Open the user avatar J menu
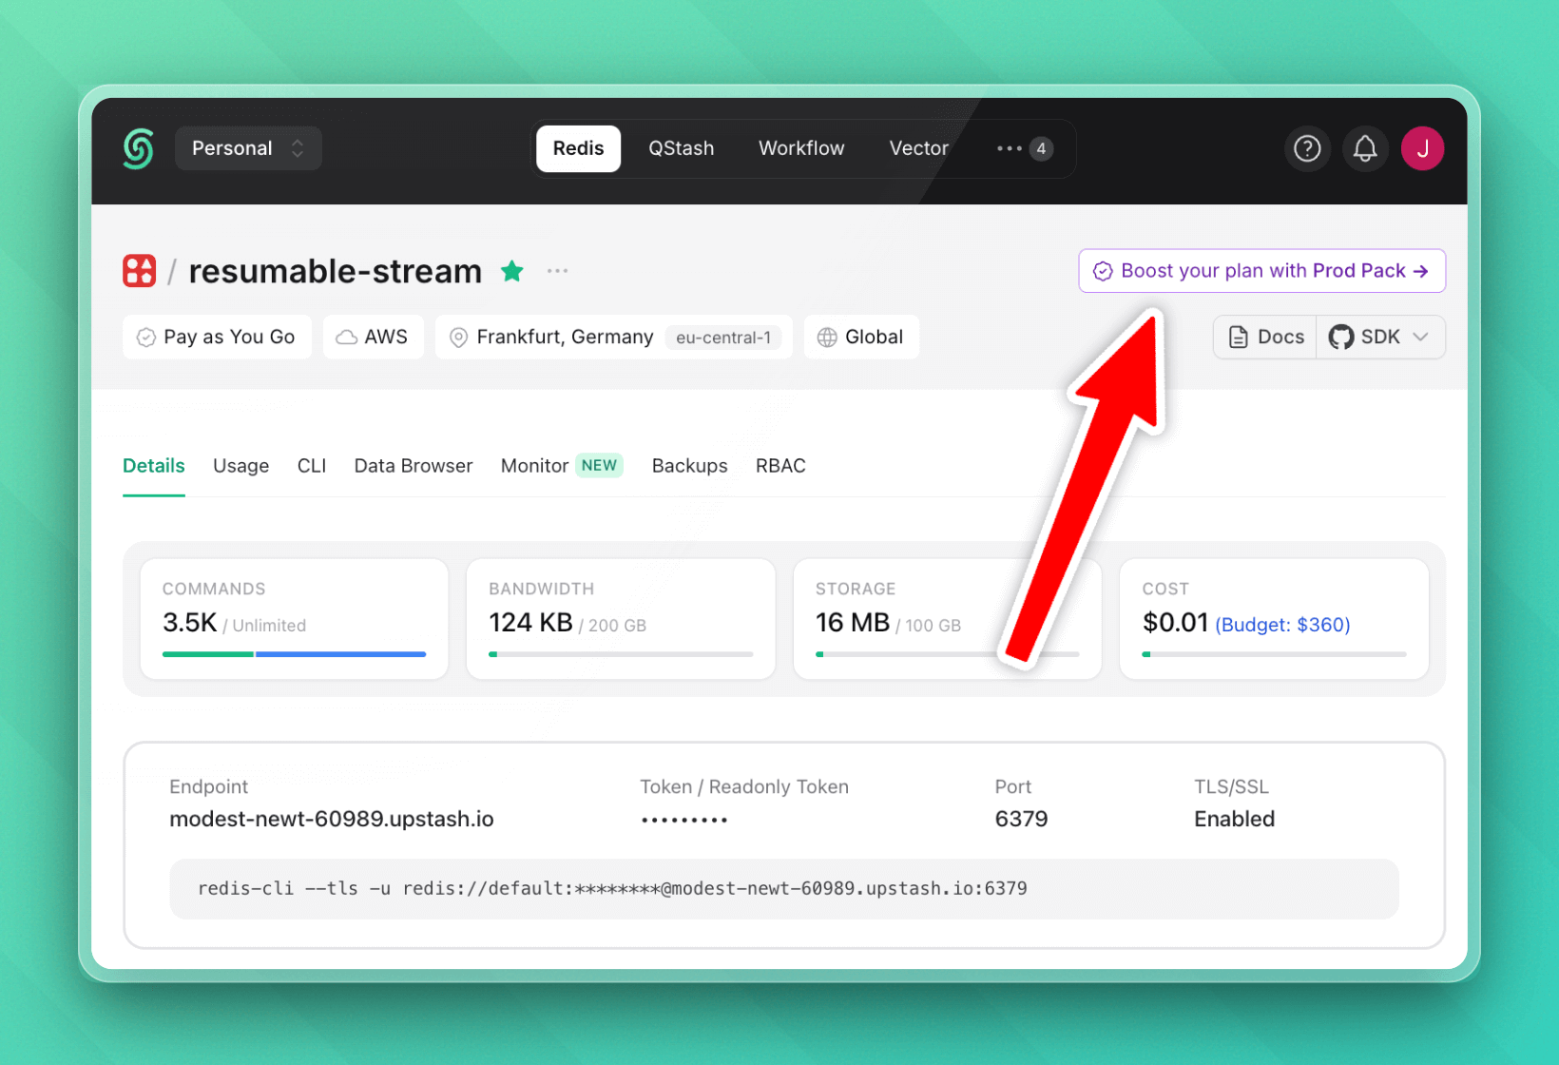The height and width of the screenshot is (1065, 1559). (1421, 148)
